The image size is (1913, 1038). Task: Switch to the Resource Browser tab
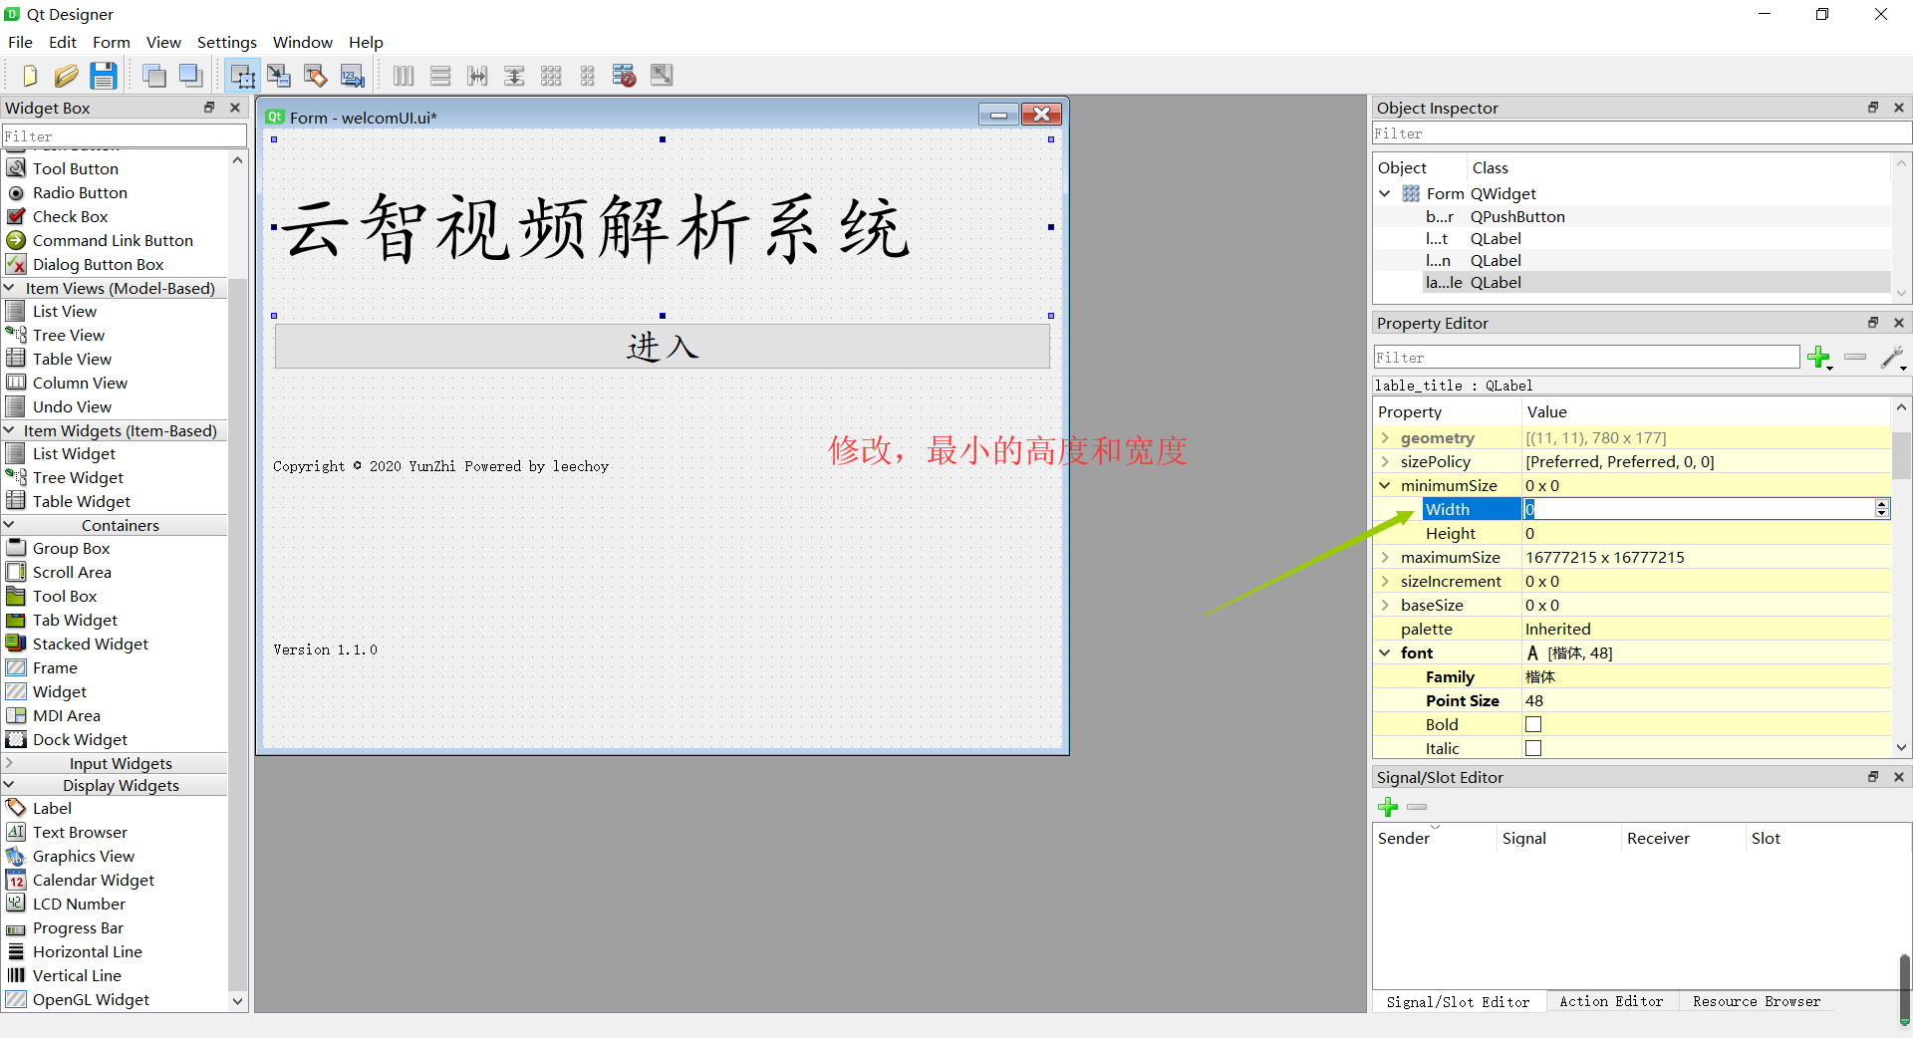[1757, 1001]
